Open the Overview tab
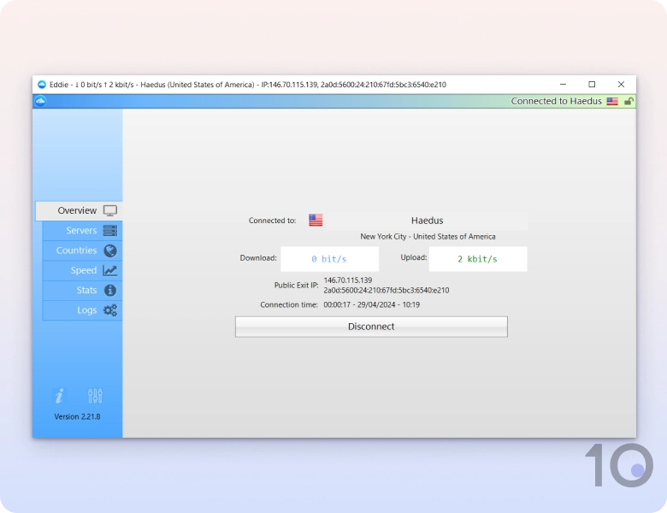This screenshot has width=667, height=513. (x=79, y=211)
